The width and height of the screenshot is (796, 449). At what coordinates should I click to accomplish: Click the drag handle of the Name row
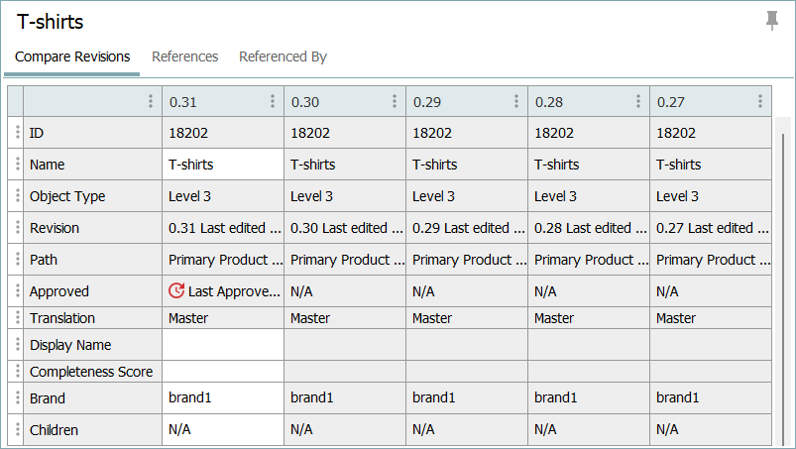[x=16, y=165]
